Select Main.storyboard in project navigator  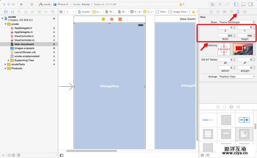[x=24, y=44]
